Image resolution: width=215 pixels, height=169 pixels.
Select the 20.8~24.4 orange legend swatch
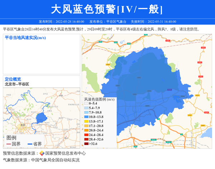point(86,130)
